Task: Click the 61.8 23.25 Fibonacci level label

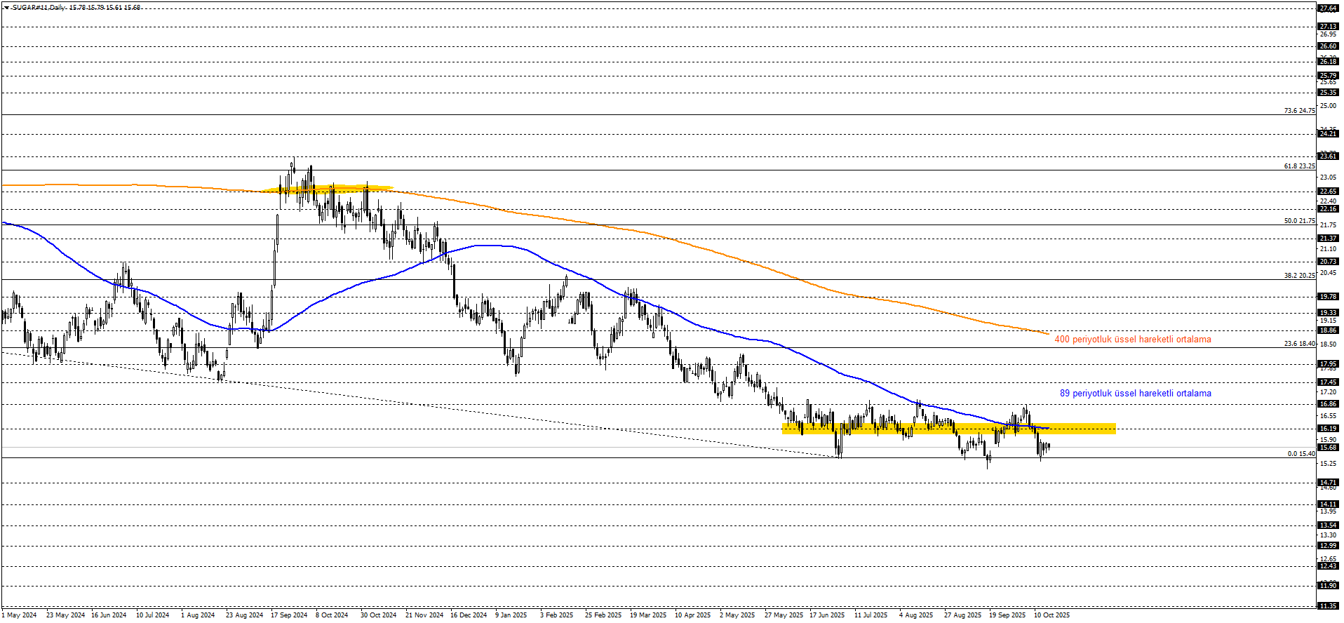Action: 1299,166
